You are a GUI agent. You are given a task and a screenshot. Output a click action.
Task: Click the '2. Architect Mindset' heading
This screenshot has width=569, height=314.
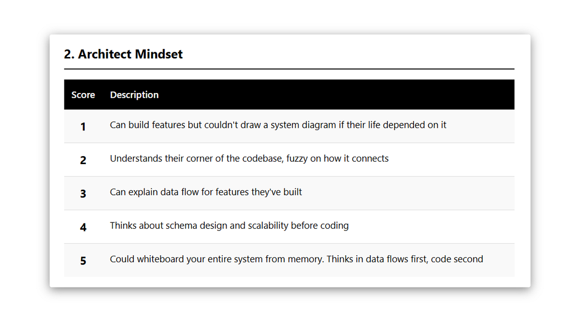coord(123,54)
